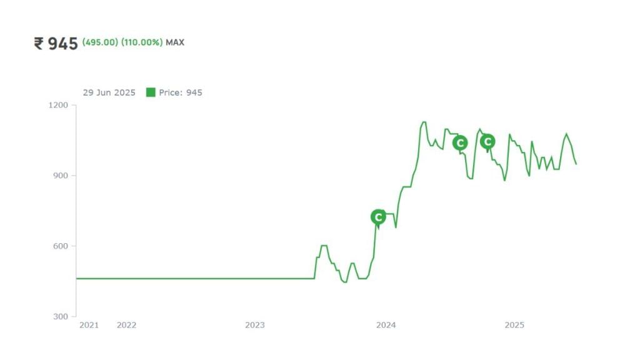Viewport: 640px width, 360px height.
Task: Click the Price: 945 legend text
Action: click(181, 92)
